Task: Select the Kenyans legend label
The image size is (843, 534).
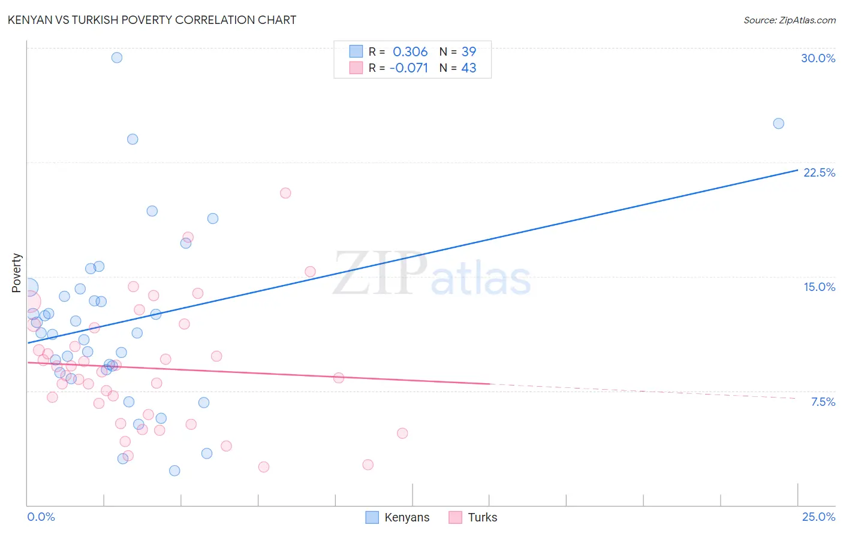Action: [407, 517]
